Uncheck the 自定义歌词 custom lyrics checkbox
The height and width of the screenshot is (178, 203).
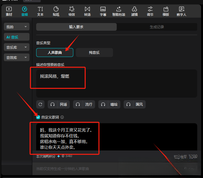[38, 117]
